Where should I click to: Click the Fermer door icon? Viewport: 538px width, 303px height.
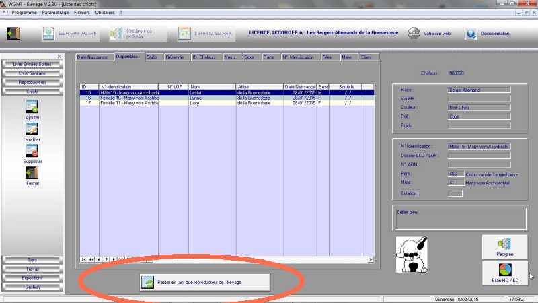pyautogui.click(x=32, y=173)
